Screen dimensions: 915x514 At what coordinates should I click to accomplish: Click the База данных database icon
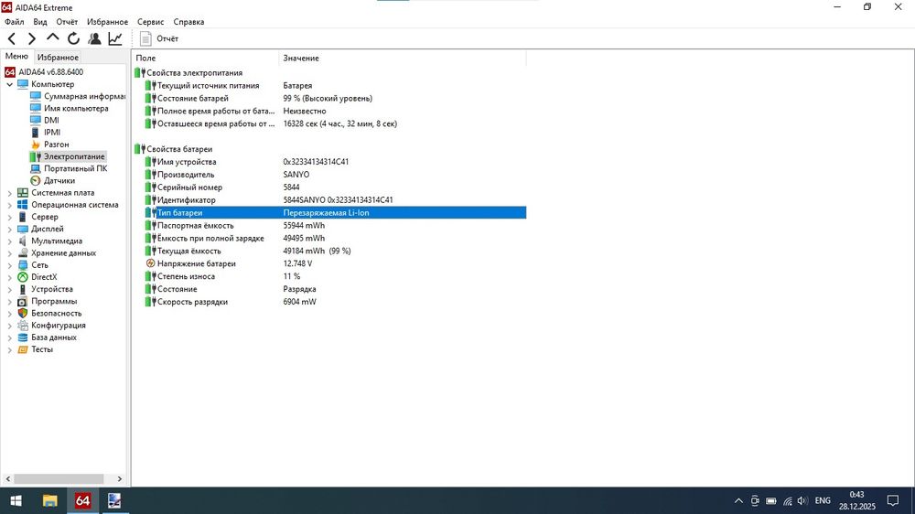point(23,337)
